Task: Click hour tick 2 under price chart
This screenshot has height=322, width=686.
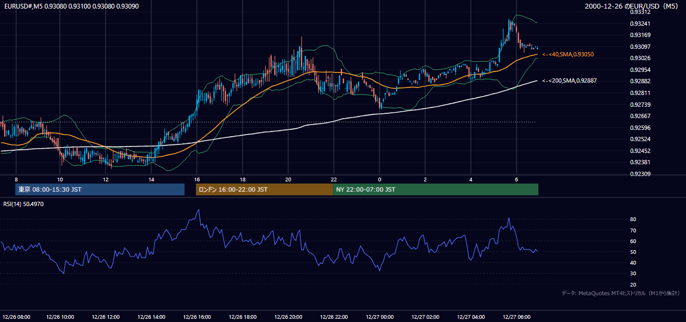Action: point(425,179)
